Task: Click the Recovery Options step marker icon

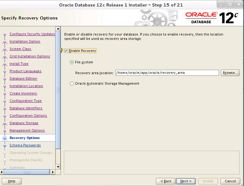Action: pyautogui.click(x=5, y=138)
